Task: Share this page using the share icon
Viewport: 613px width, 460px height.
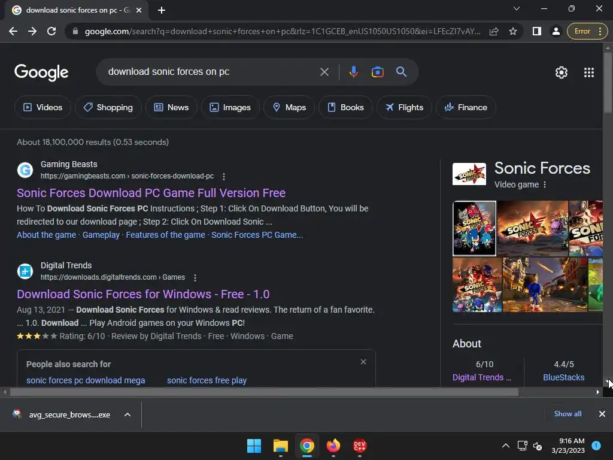Action: pos(494,31)
